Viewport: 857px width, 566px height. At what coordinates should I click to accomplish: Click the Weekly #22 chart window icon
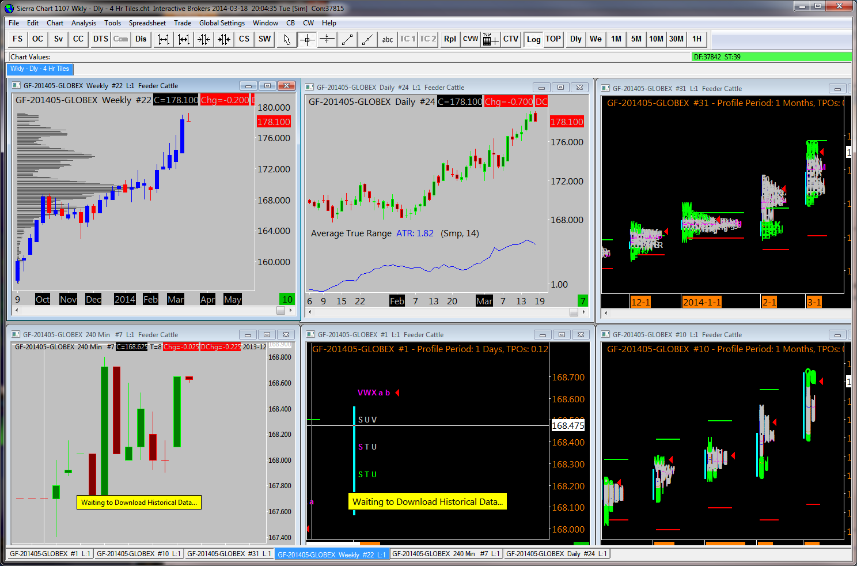(17, 85)
